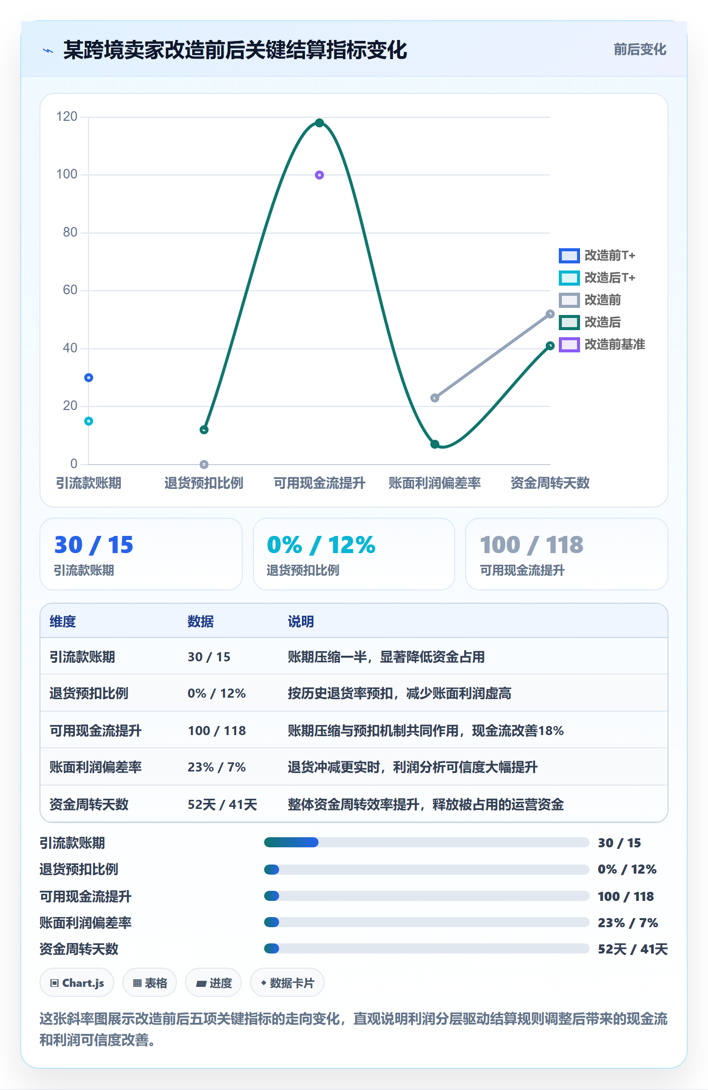
Task: Open the 30 / 15 引流款账期 stat card
Action: coord(141,554)
